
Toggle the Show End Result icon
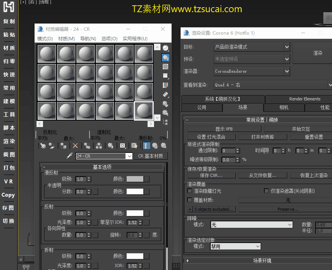pyautogui.click(x=146, y=146)
